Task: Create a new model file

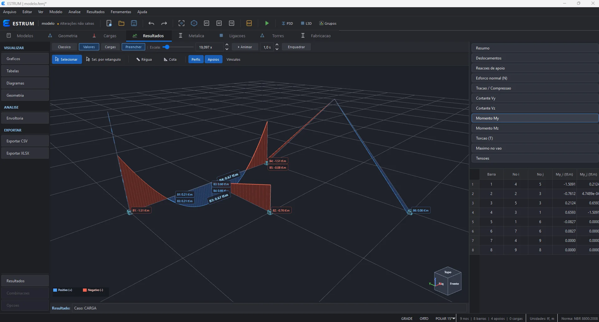Action: (109, 23)
